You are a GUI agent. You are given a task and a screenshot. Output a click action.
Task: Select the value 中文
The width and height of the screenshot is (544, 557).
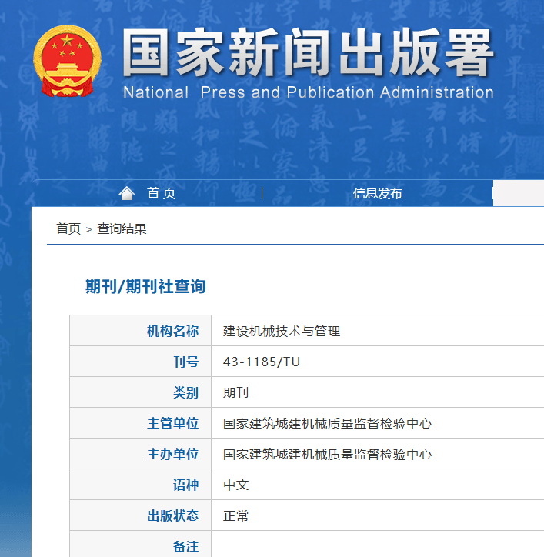[x=236, y=485]
